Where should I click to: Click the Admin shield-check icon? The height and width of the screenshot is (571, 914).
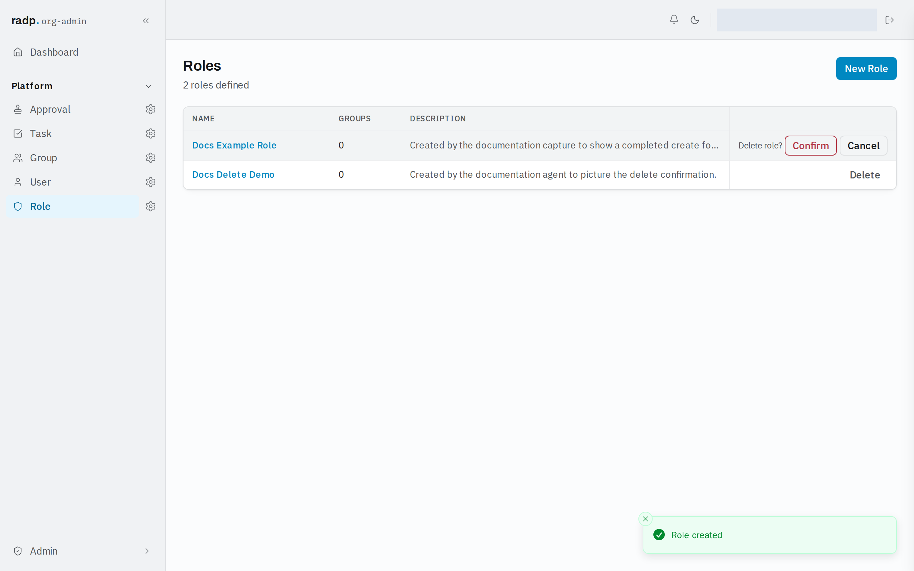click(18, 551)
